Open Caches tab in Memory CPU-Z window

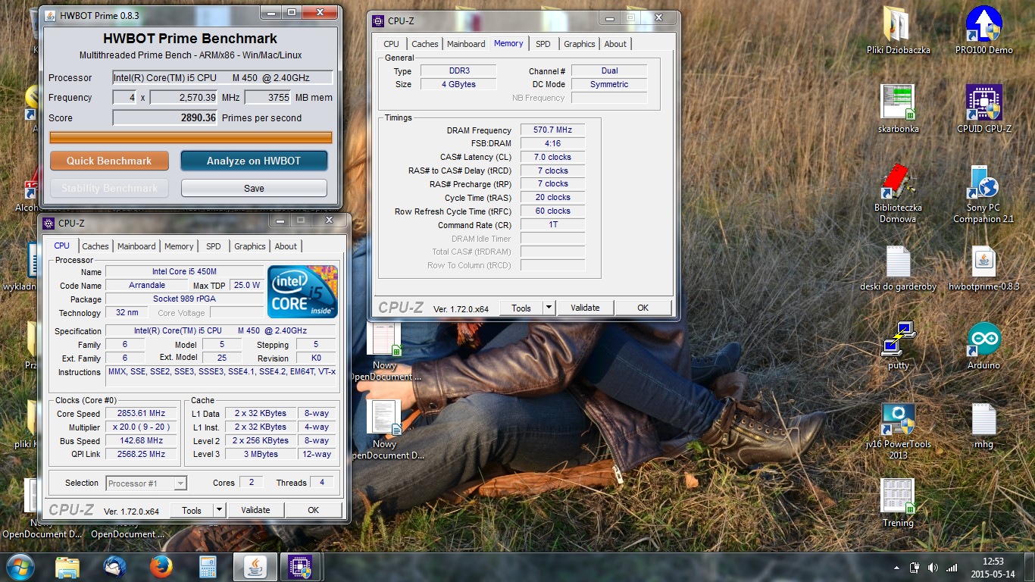click(x=424, y=44)
